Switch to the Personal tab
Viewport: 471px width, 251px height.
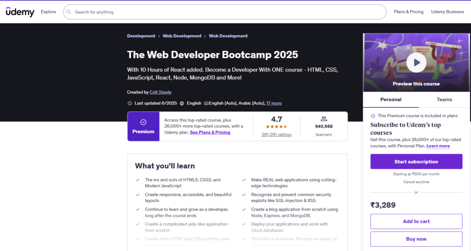[391, 100]
